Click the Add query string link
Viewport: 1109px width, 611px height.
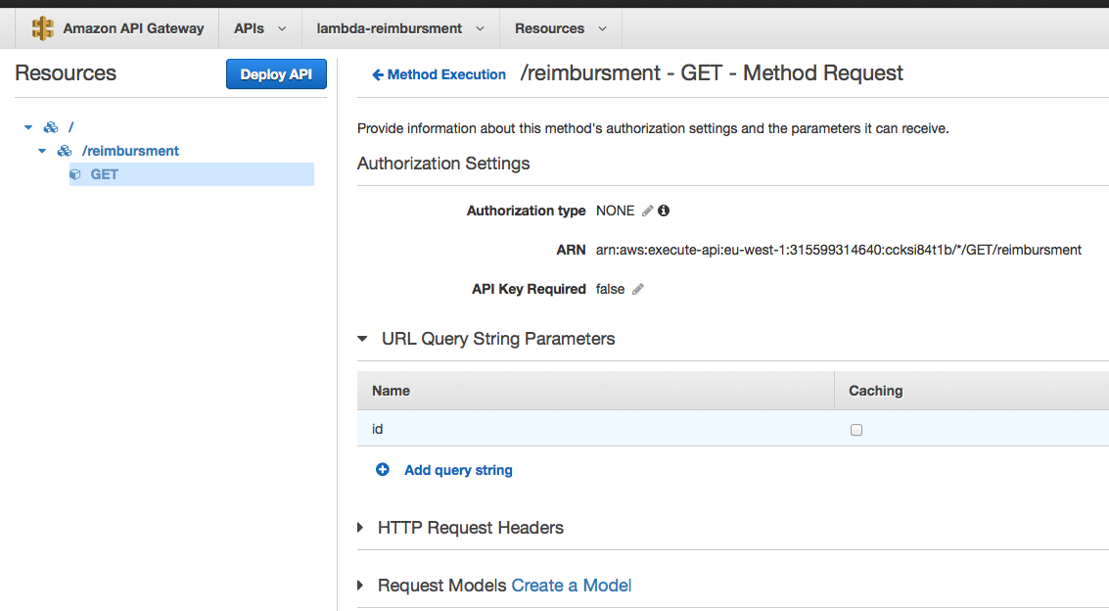[x=458, y=470]
